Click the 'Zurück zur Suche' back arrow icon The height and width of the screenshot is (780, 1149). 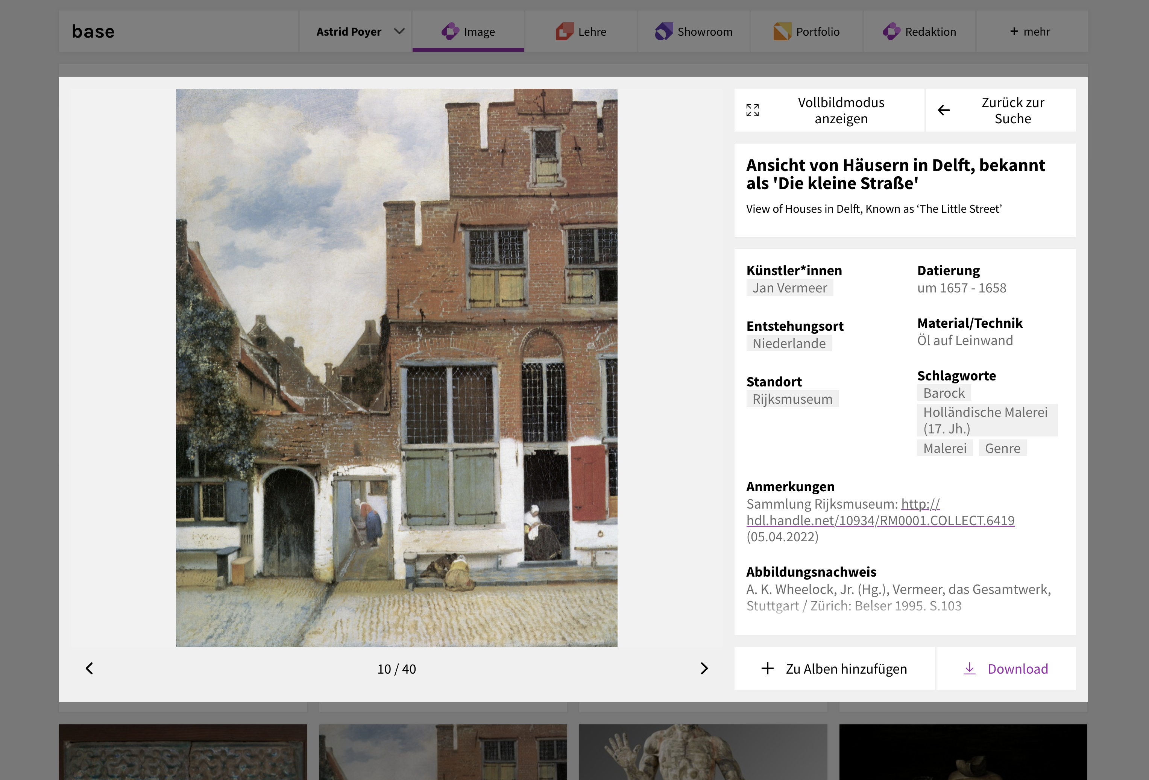[944, 110]
